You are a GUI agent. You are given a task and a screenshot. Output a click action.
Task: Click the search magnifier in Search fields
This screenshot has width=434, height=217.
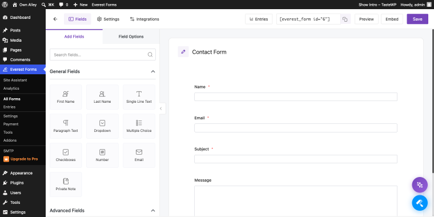(x=150, y=54)
